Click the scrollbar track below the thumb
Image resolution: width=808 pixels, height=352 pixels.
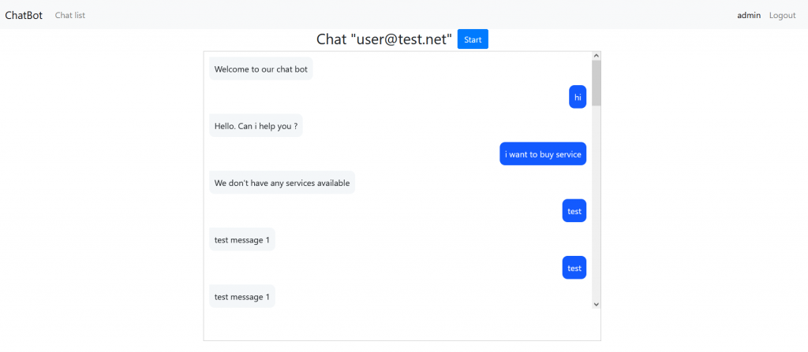pyautogui.click(x=597, y=205)
